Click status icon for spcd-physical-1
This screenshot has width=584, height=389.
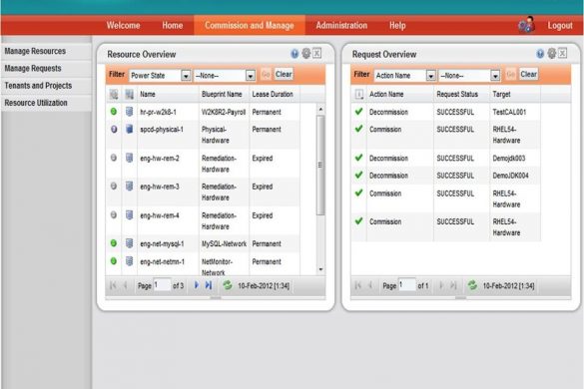[x=114, y=130]
